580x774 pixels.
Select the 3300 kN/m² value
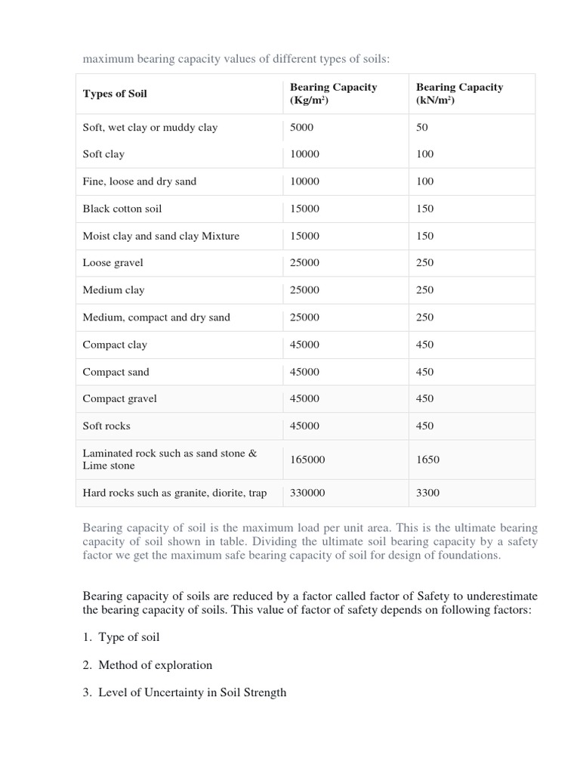point(427,493)
